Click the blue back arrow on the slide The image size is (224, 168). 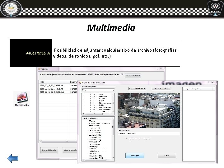tap(12, 158)
